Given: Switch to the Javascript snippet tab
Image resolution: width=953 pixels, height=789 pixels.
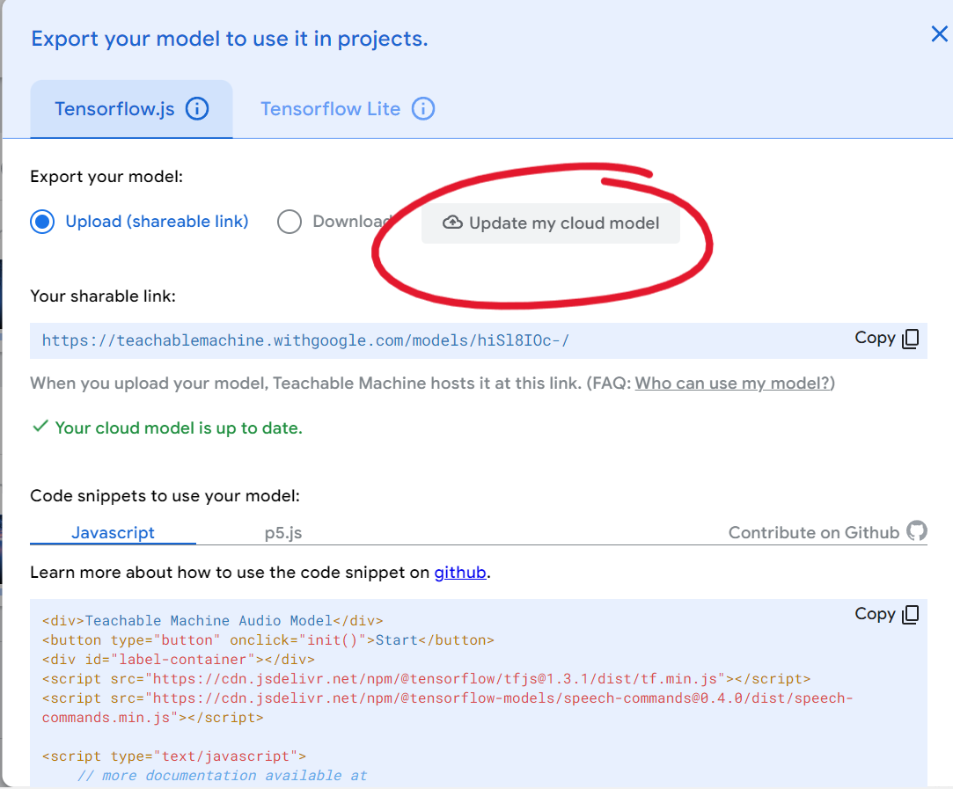Looking at the screenshot, I should (113, 533).
